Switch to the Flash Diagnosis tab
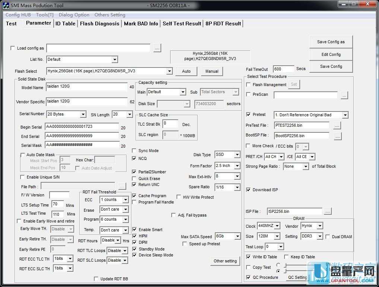The image size is (379, 287). [x=99, y=23]
